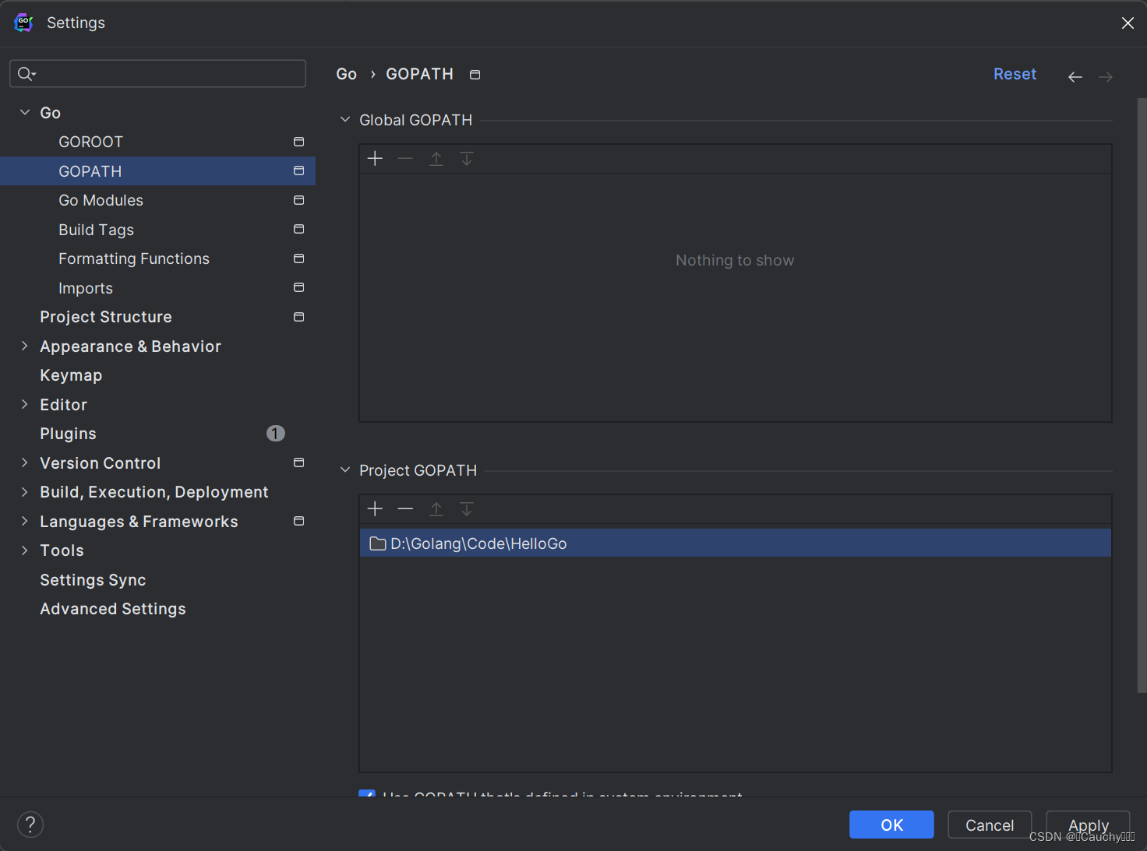Click OK to confirm settings
This screenshot has width=1147, height=851.
coord(891,825)
